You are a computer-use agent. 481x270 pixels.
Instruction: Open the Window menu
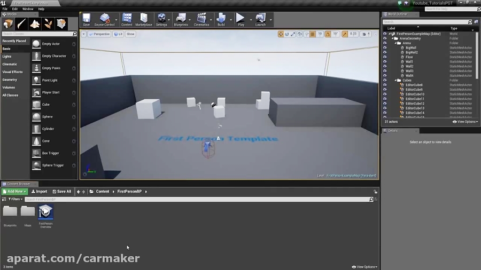(28, 9)
